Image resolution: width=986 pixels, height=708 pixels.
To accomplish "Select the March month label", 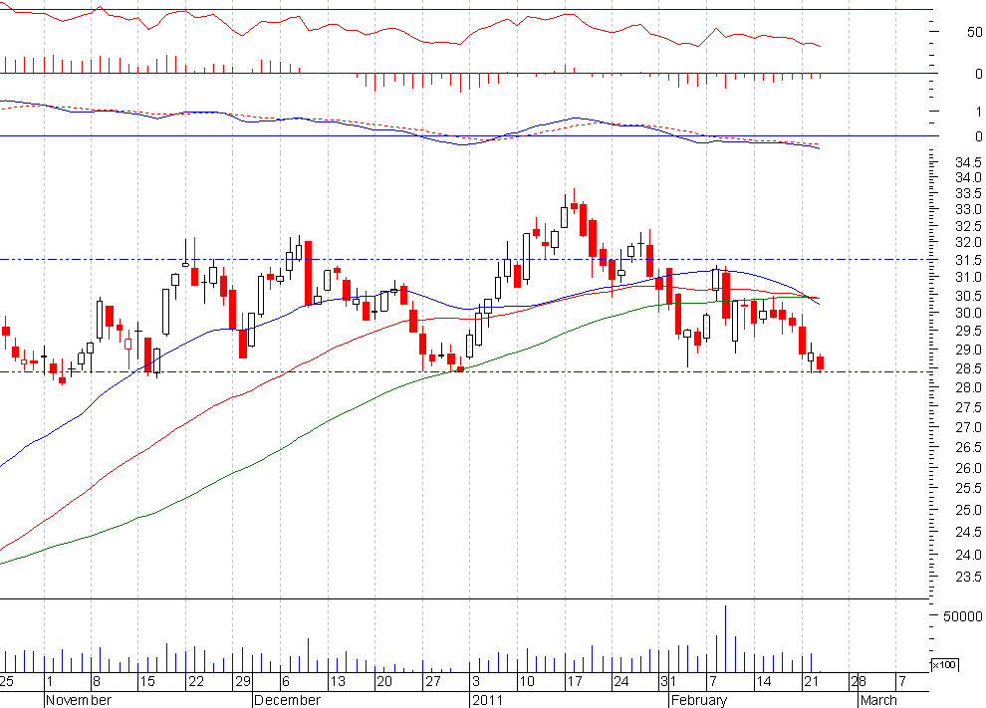I will pos(878,700).
